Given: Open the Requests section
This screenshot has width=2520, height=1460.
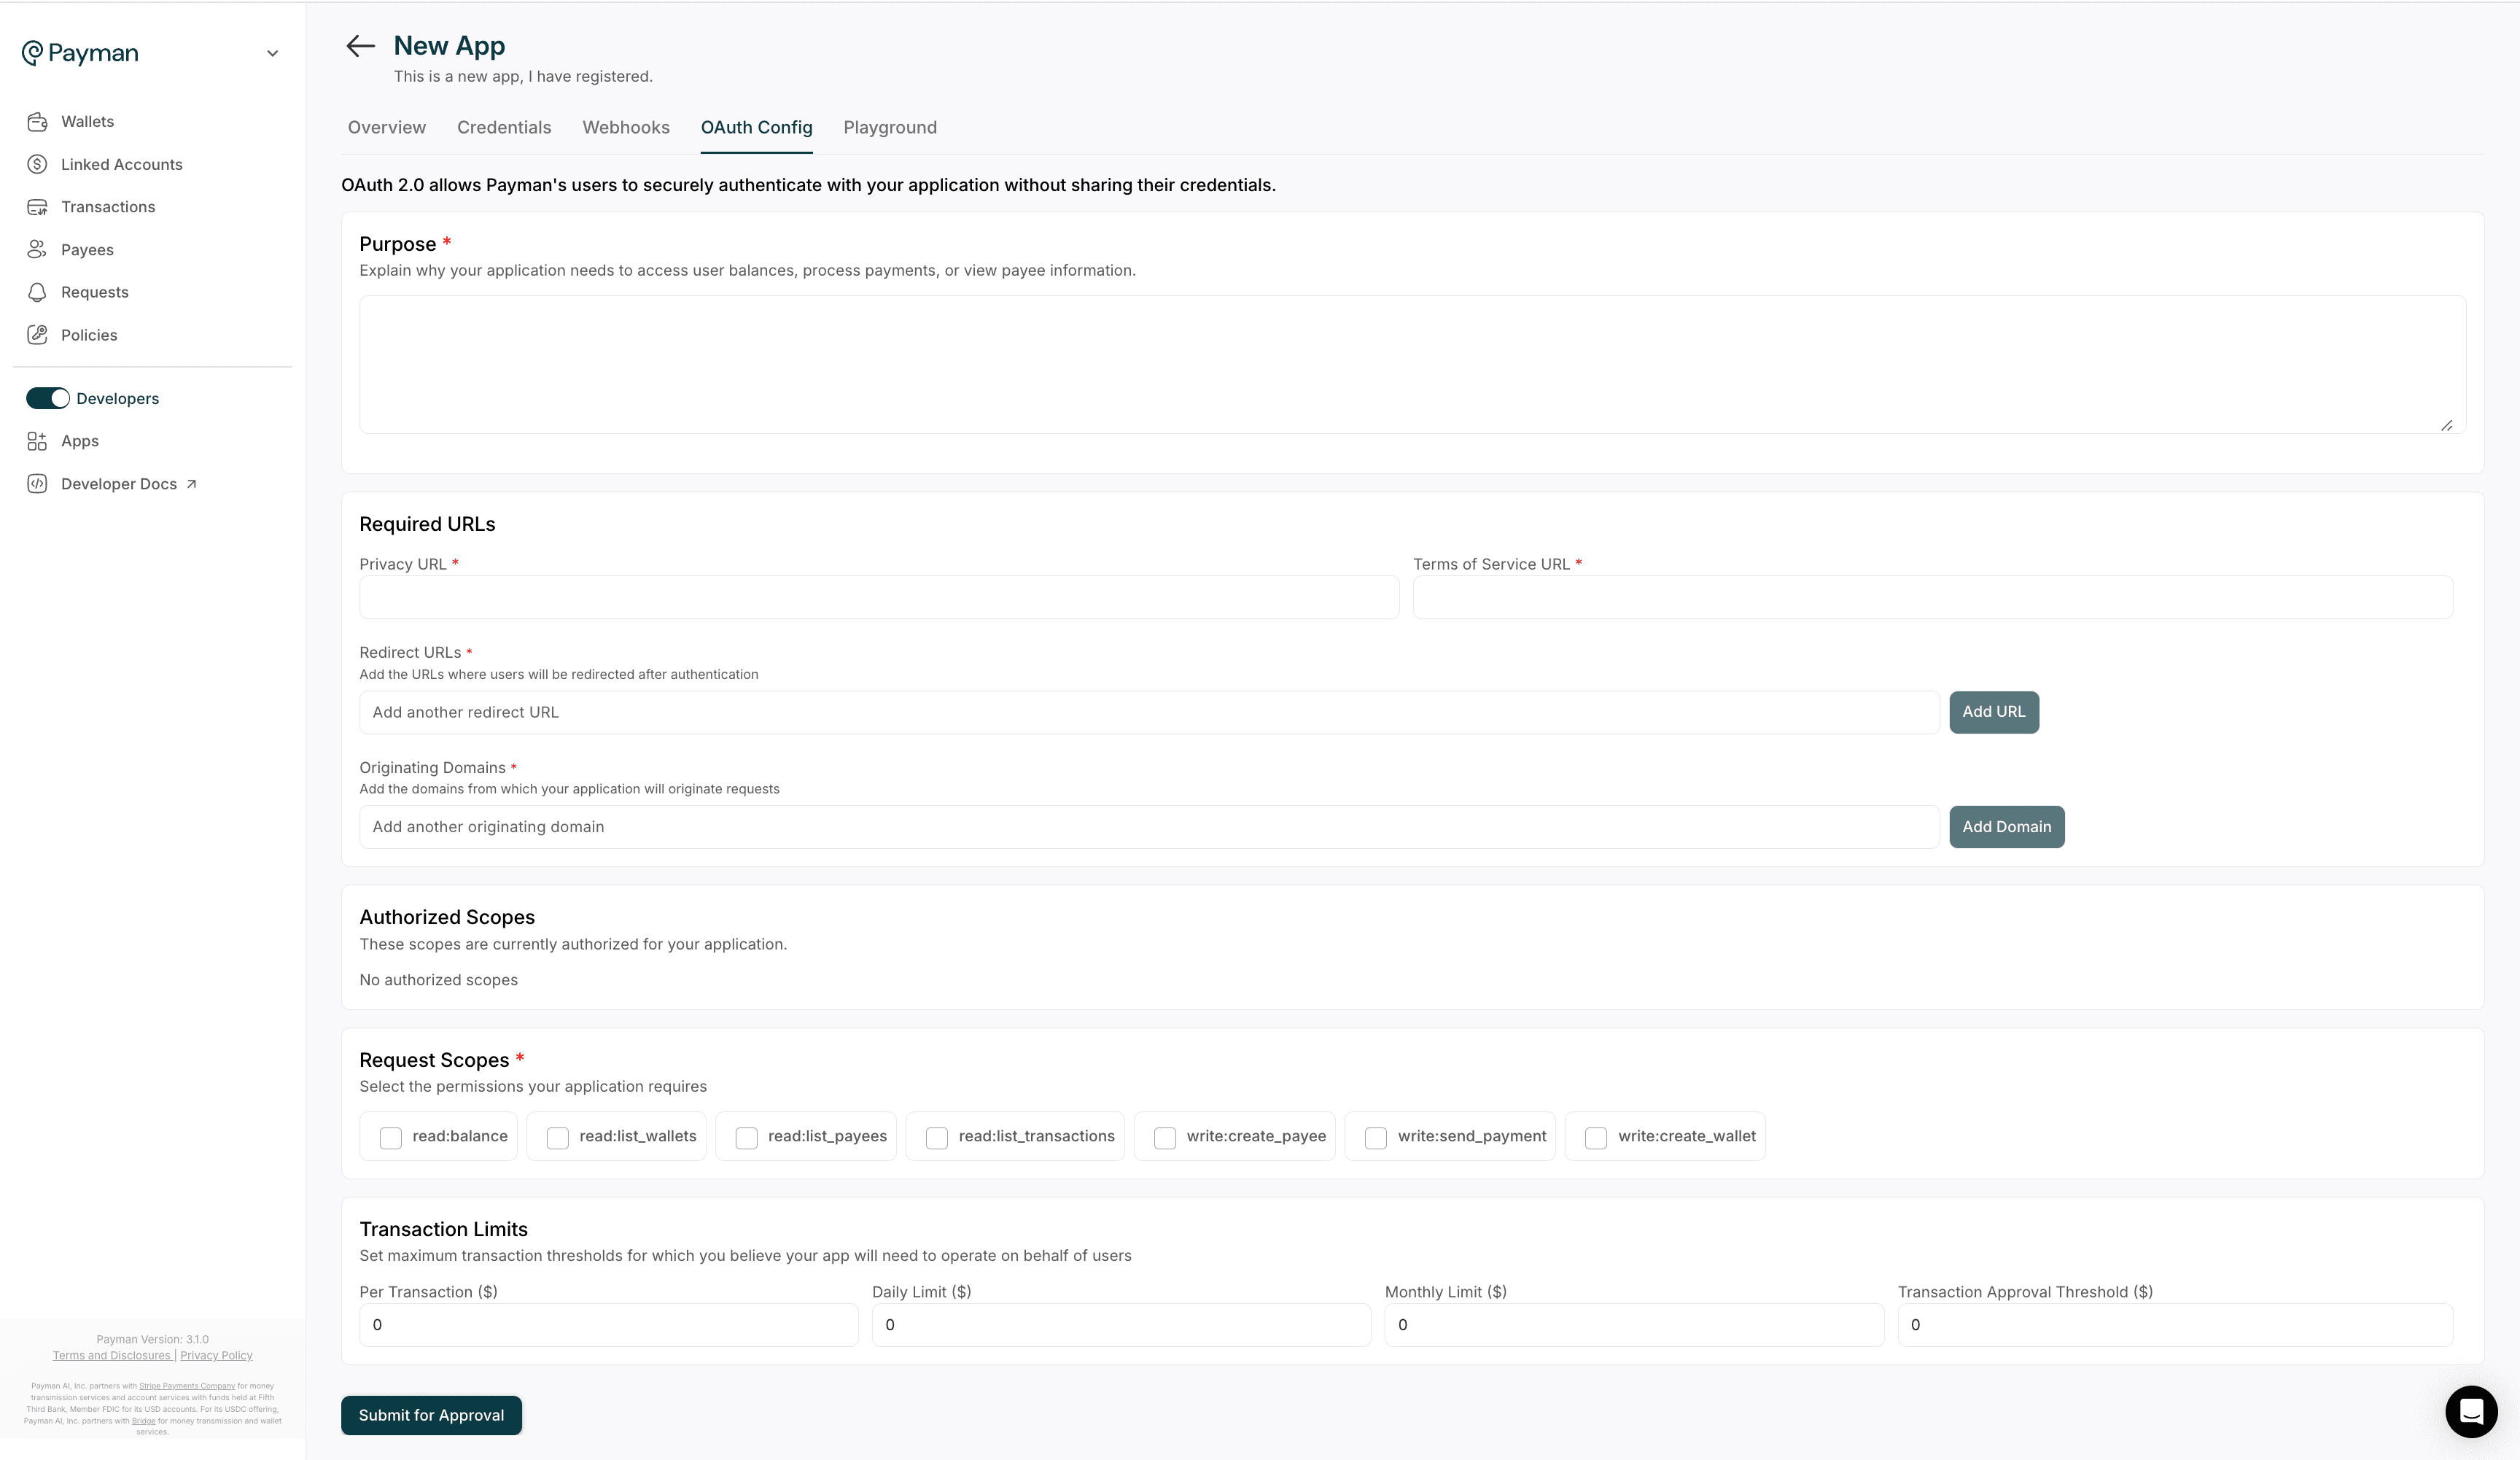Looking at the screenshot, I should (93, 292).
